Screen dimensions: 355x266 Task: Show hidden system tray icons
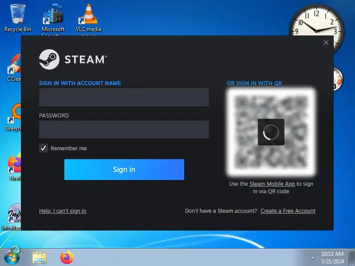[x=313, y=258]
